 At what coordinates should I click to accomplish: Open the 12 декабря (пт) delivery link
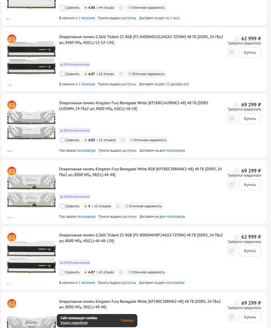coord(177,84)
